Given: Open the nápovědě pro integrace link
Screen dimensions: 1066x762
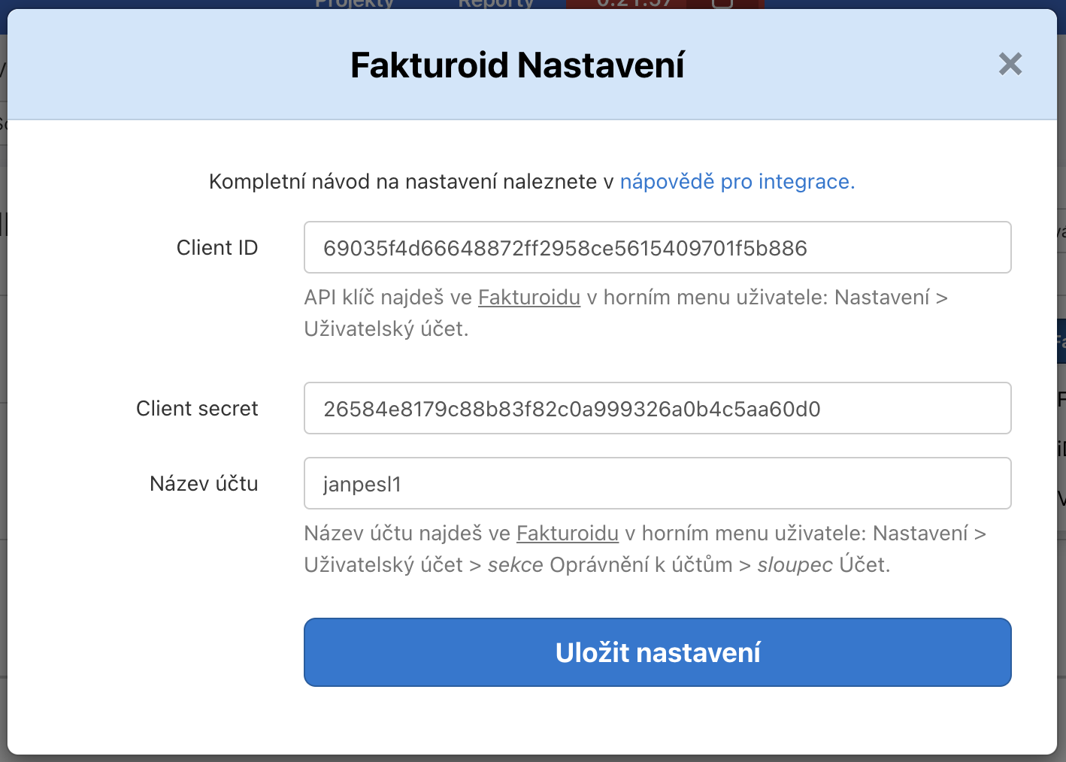Looking at the screenshot, I should click(737, 182).
